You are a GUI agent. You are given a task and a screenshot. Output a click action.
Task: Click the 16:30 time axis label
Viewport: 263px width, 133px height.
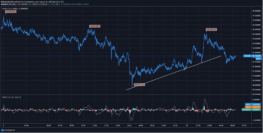pyautogui.click(x=129, y=126)
